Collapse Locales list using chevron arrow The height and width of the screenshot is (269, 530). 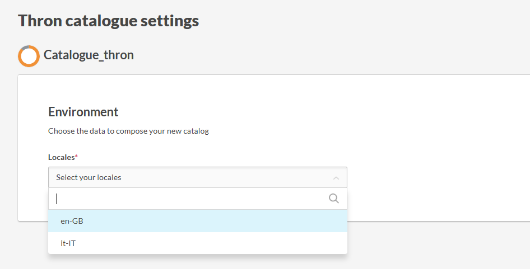click(x=336, y=178)
